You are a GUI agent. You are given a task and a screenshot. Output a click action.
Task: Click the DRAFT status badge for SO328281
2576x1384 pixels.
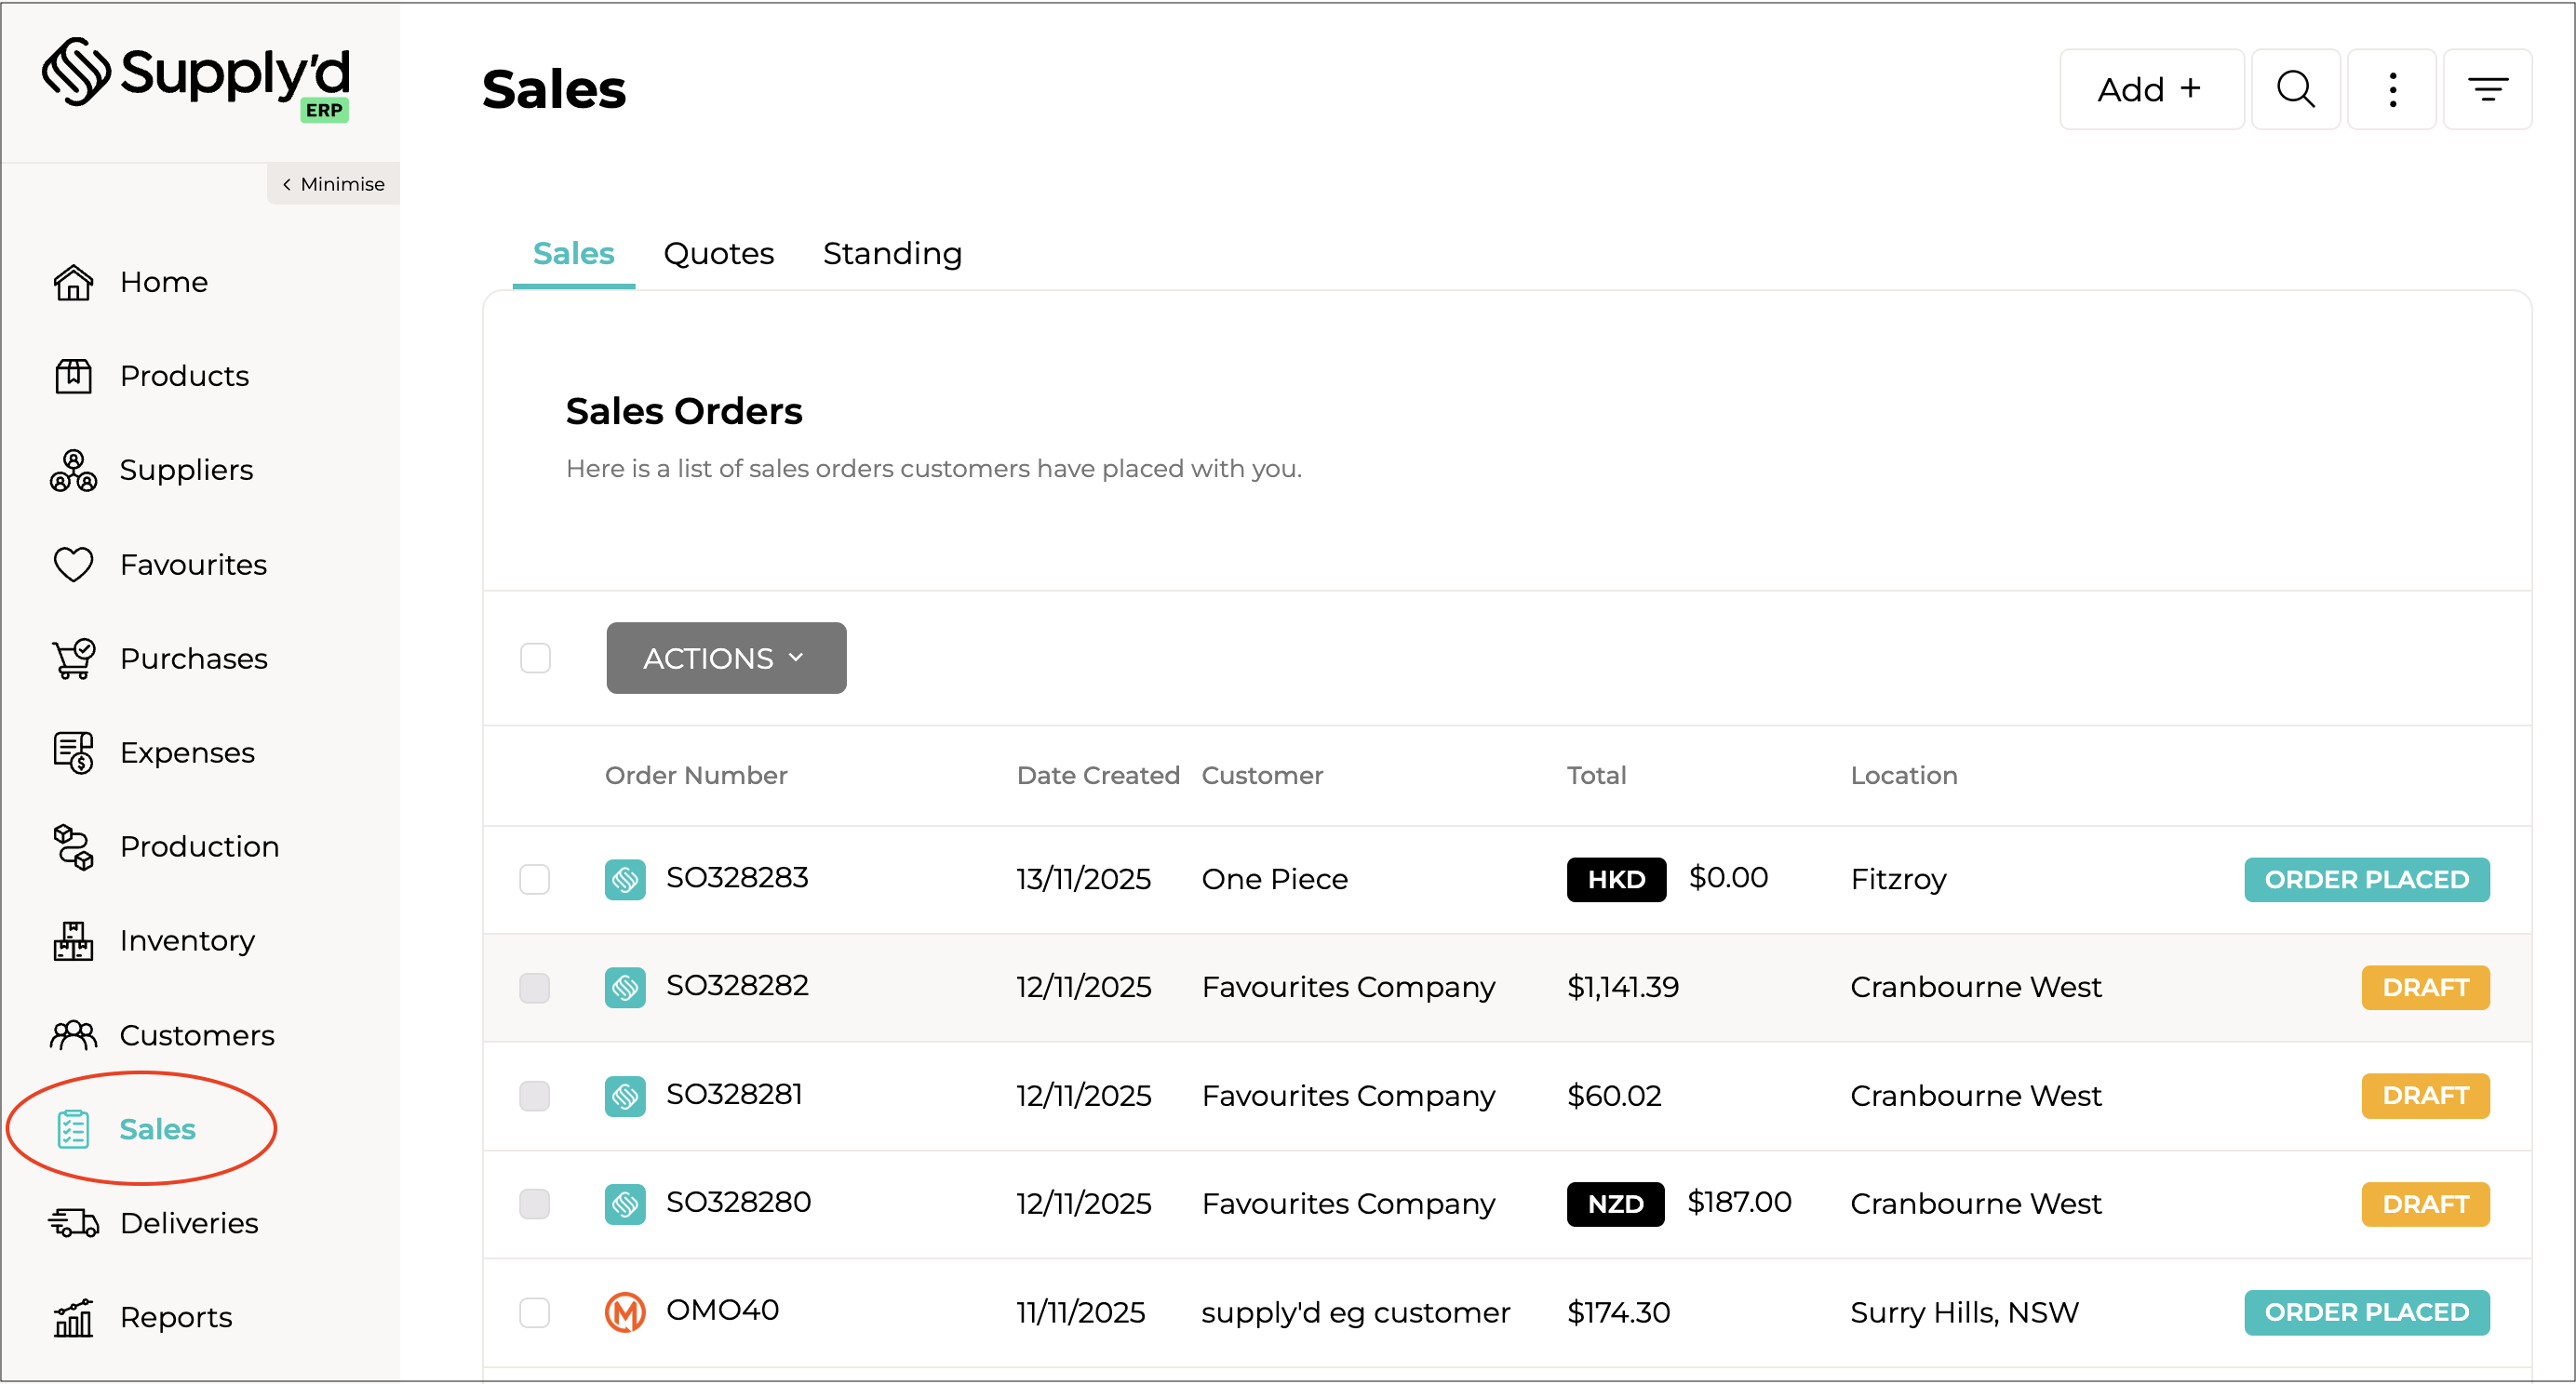point(2425,1097)
